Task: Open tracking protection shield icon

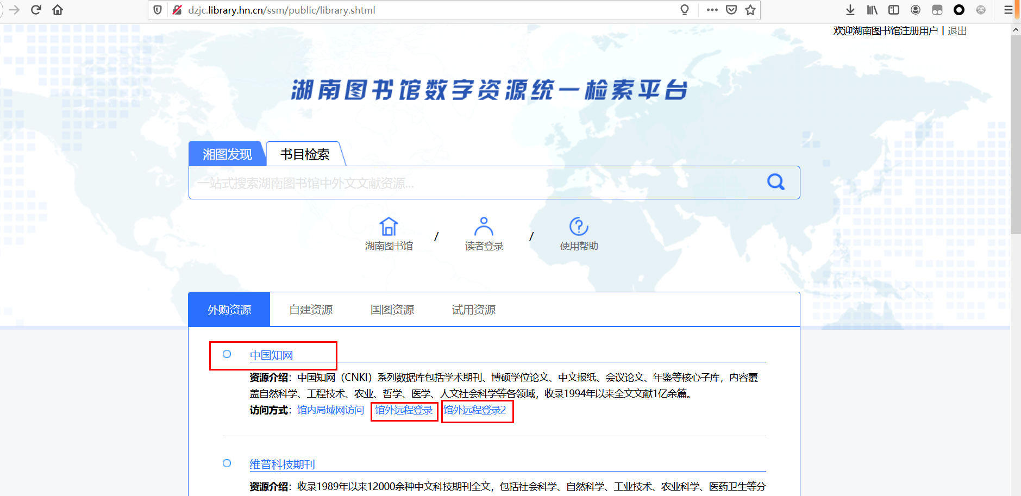Action: [158, 10]
